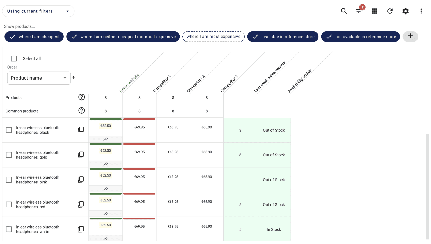Click €68.95 Competitor 2 price, gold headphones
The height and width of the screenshot is (244, 431).
(x=173, y=152)
